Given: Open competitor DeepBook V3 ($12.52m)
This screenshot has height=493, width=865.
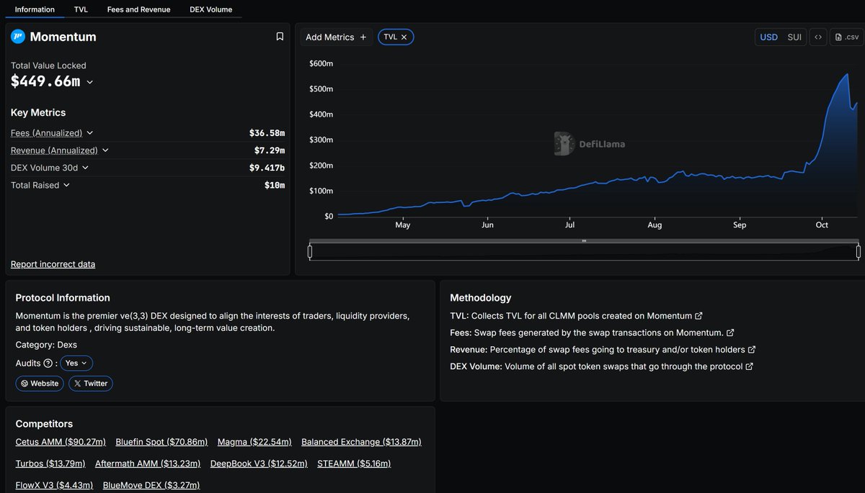Looking at the screenshot, I should 259,463.
